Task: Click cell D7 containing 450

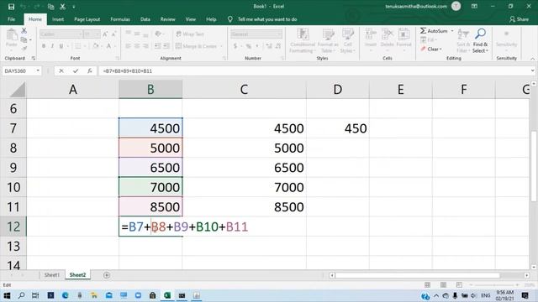Action: 338,128
